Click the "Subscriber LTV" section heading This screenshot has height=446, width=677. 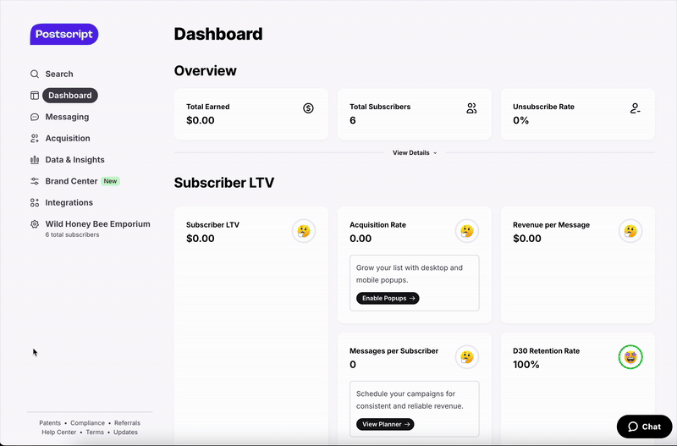224,183
